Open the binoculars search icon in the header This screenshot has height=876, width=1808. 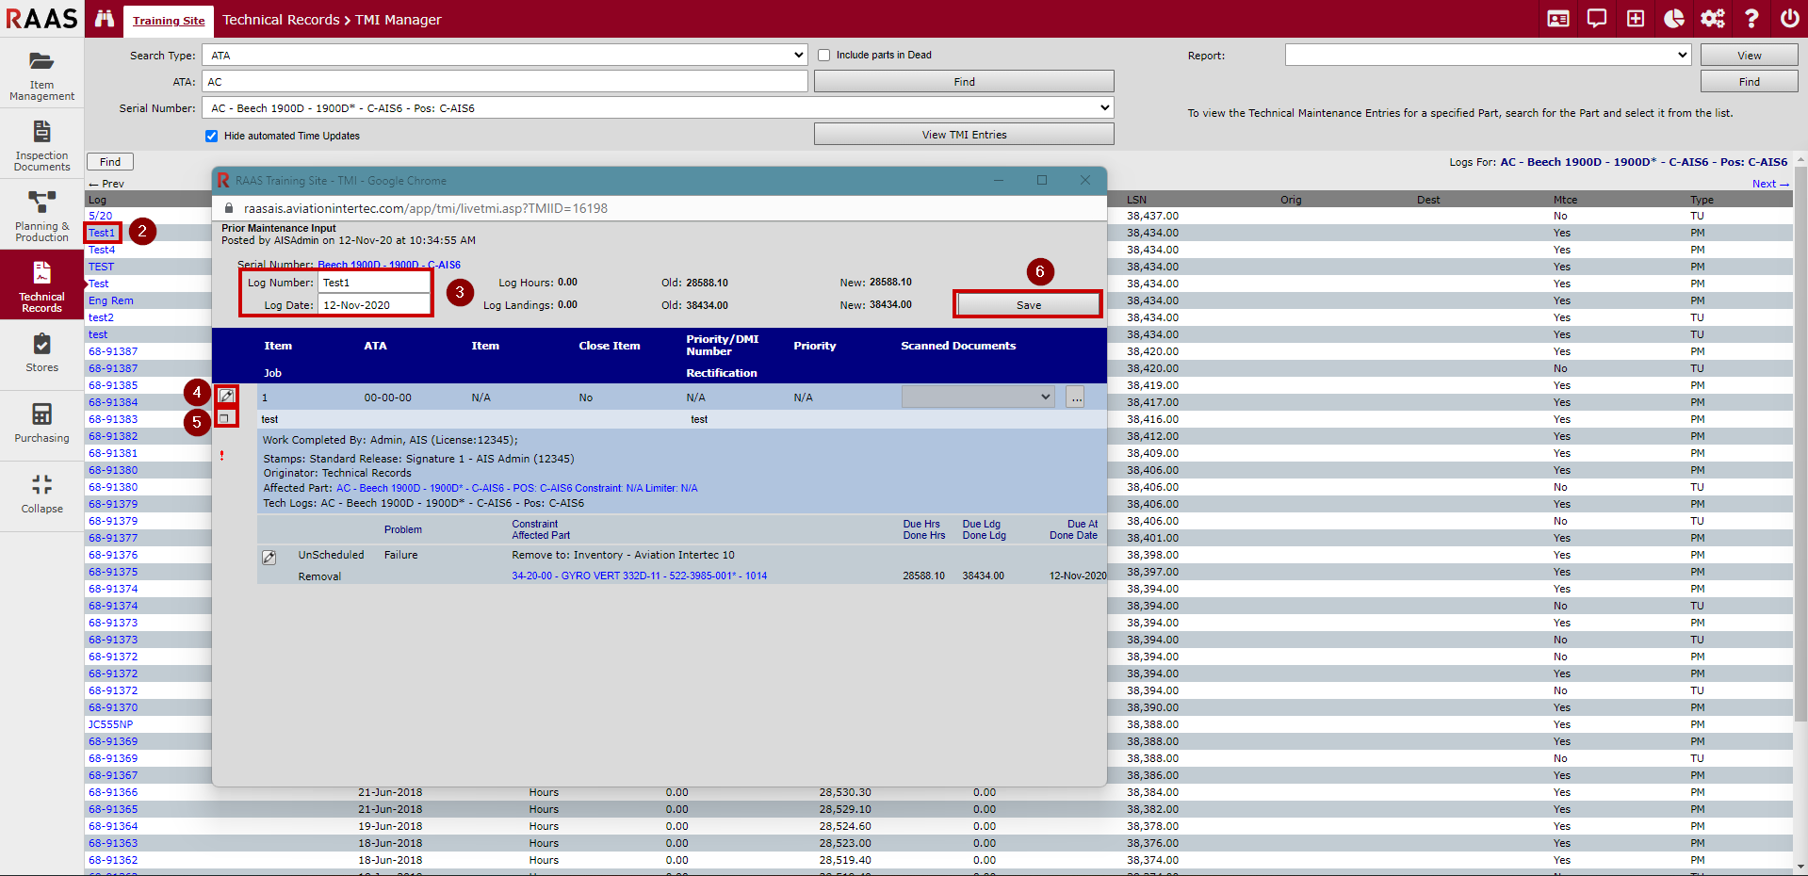click(105, 19)
